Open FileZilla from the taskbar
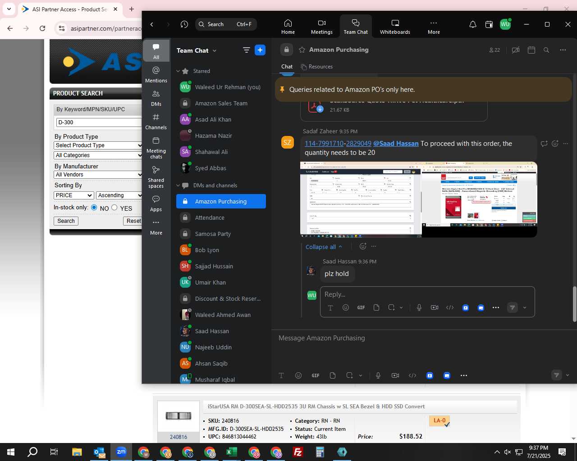Screen dimensions: 577x461 click(x=298, y=452)
